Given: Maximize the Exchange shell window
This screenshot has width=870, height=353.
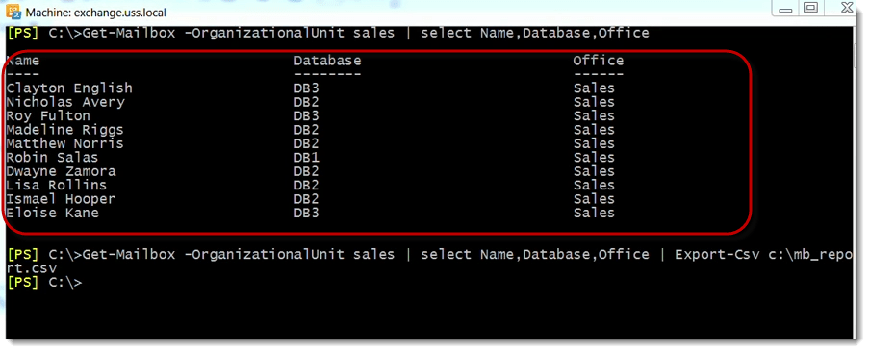Looking at the screenshot, I should click(811, 8).
